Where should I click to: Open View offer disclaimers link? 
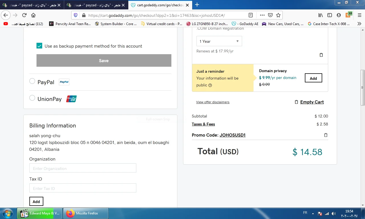(x=212, y=102)
